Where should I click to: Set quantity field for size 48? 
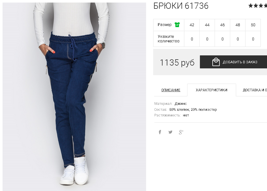[238, 39]
